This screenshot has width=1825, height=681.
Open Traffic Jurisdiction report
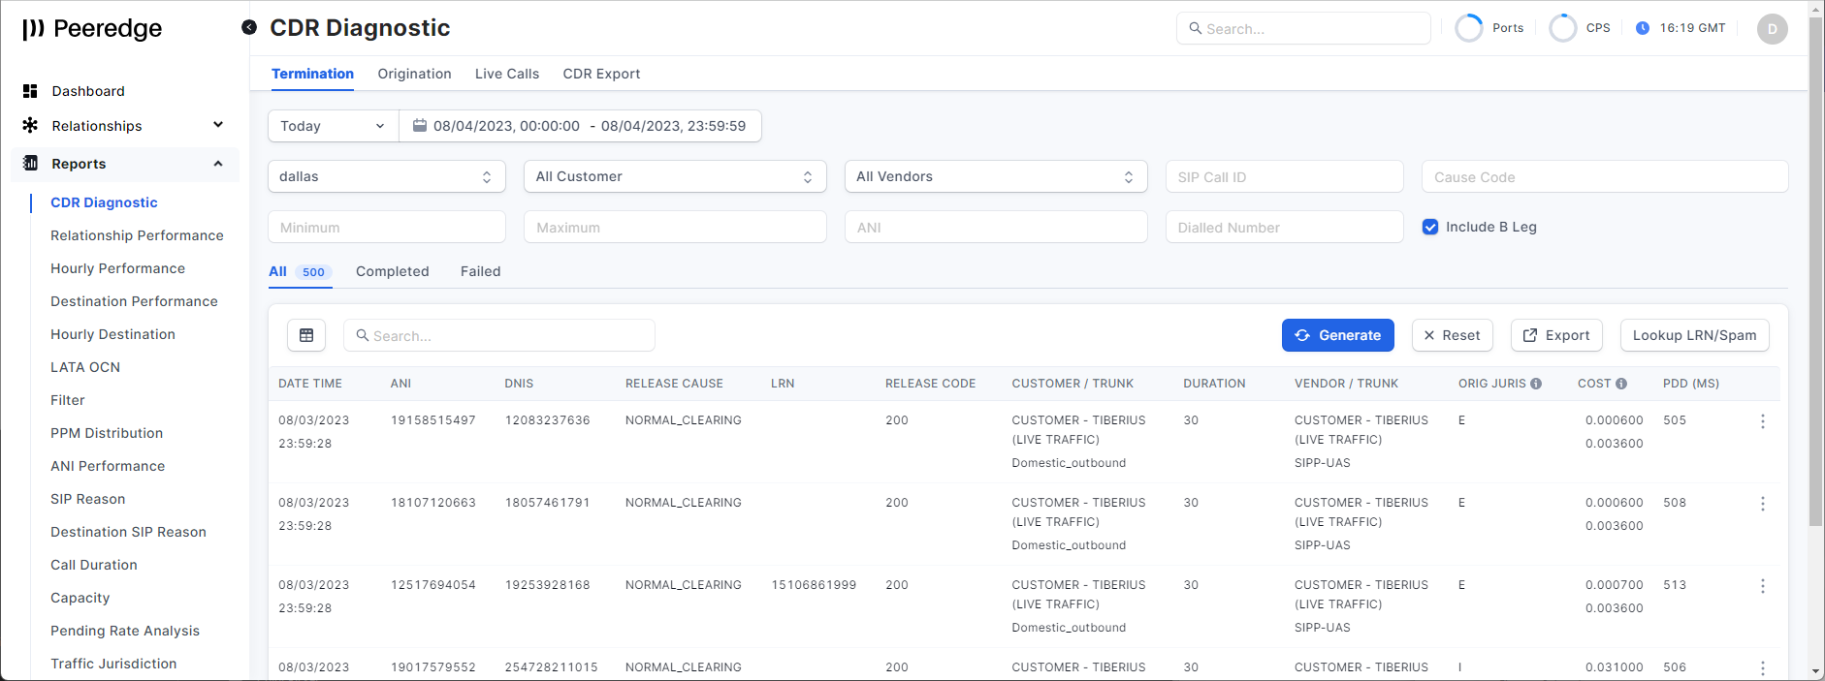tap(113, 664)
